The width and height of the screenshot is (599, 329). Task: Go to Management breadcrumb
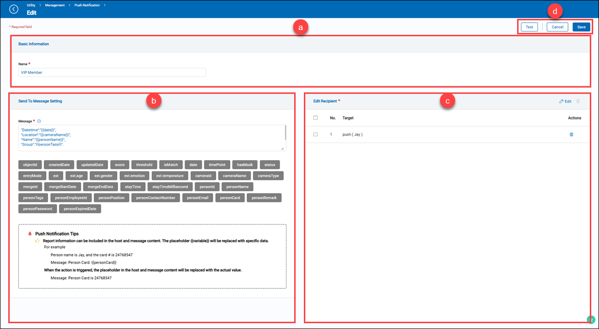(54, 5)
